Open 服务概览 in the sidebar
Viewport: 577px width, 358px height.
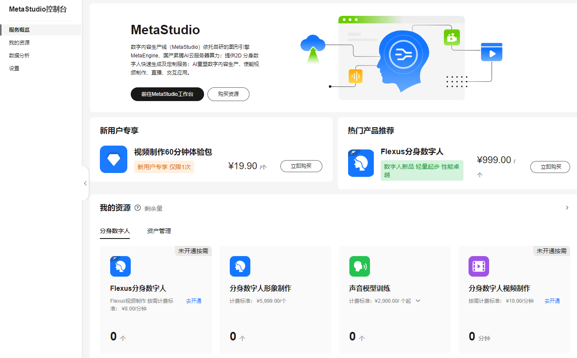coord(41,30)
